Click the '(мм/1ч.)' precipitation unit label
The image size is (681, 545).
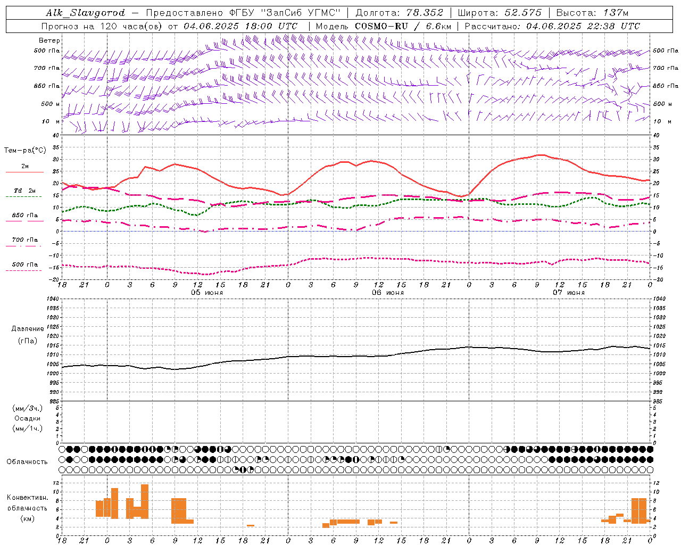pos(28,428)
